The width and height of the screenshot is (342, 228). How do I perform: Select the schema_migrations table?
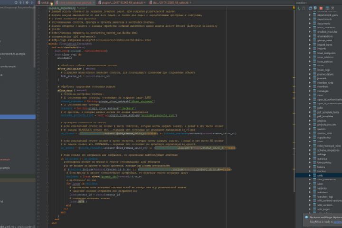[x=328, y=150]
